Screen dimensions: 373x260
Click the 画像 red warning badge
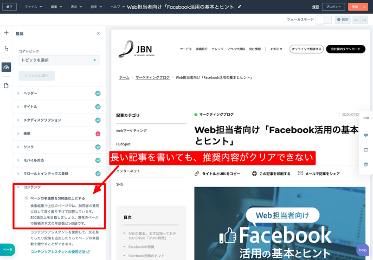(98, 134)
